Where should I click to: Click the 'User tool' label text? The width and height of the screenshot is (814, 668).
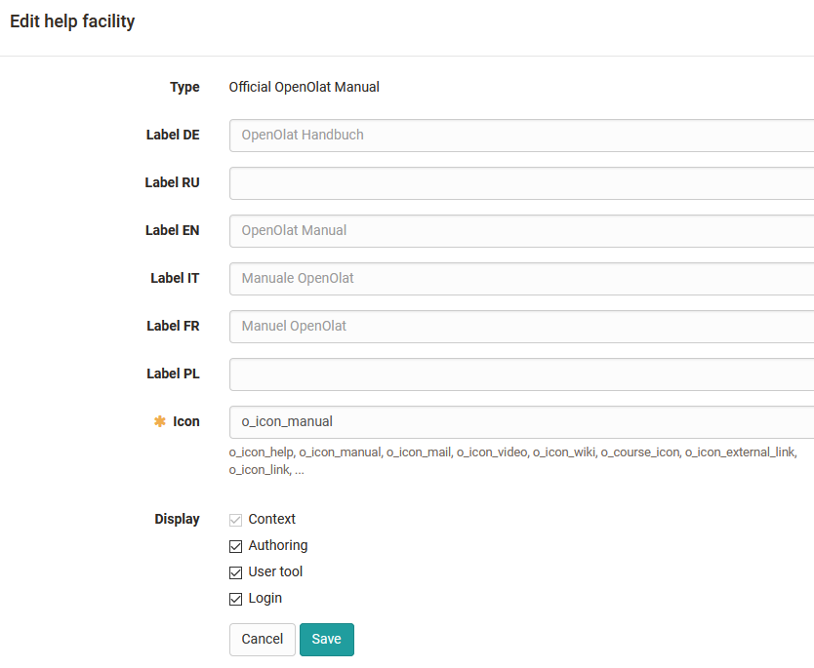coord(275,571)
